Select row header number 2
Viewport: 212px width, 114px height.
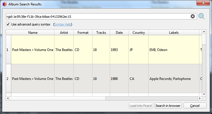pyautogui.click(x=9, y=78)
